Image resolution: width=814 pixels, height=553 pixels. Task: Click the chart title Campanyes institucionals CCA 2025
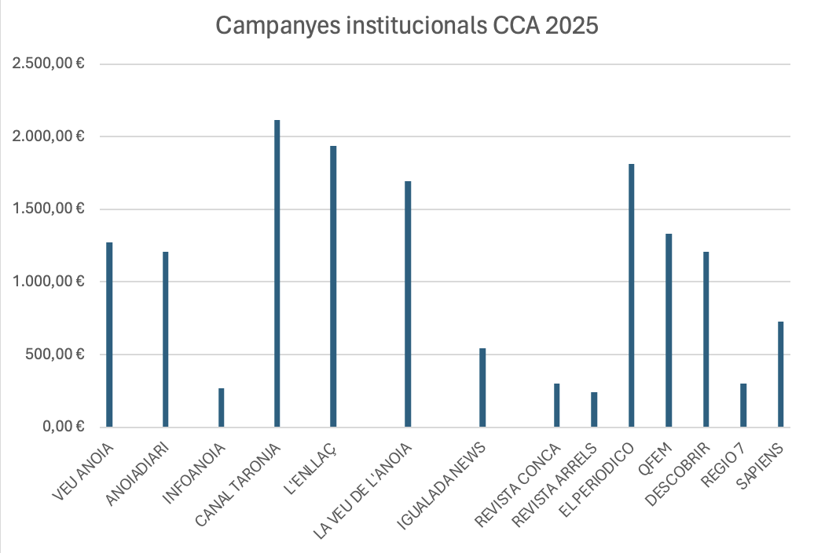coord(407,26)
